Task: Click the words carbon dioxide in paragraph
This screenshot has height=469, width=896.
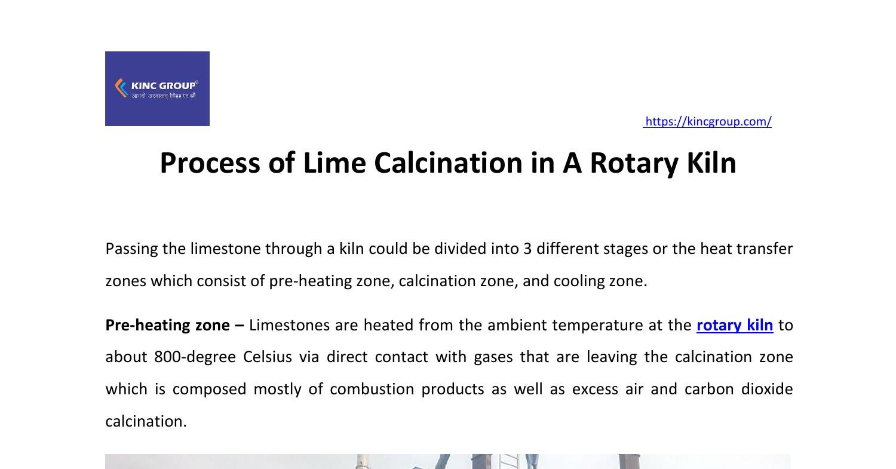Action: pyautogui.click(x=738, y=390)
